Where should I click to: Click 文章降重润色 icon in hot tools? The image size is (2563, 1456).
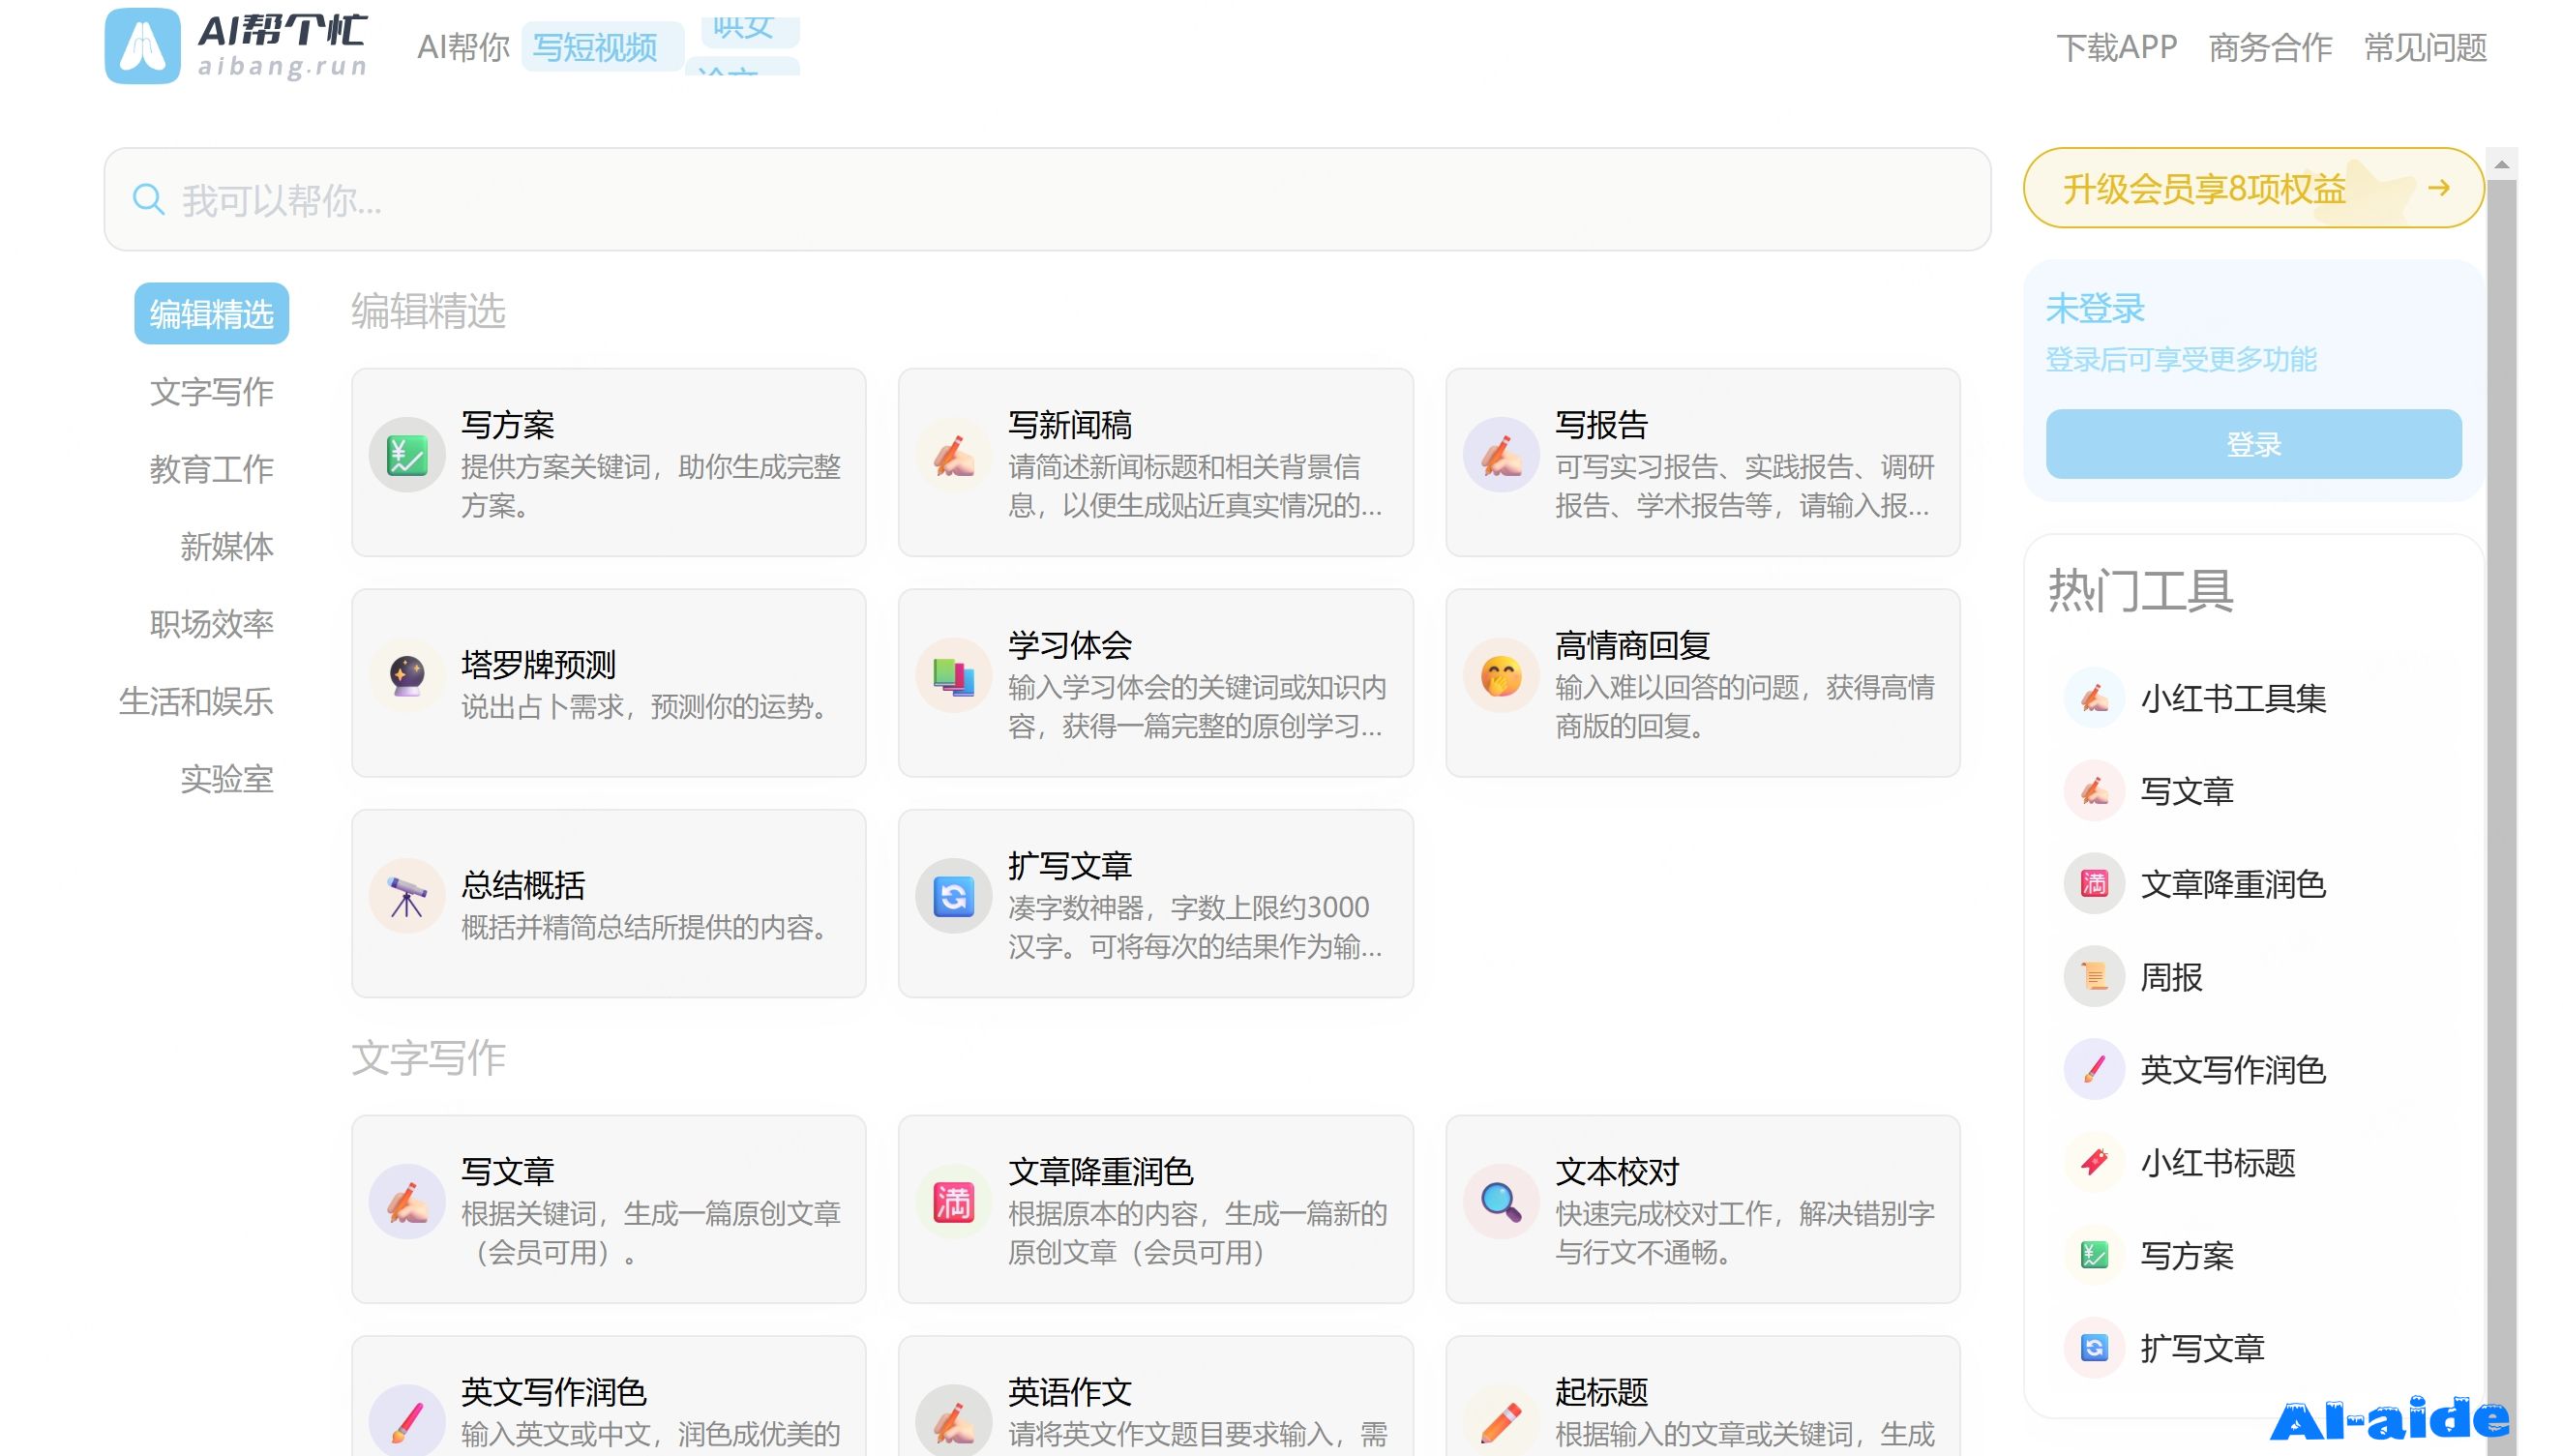2094,884
